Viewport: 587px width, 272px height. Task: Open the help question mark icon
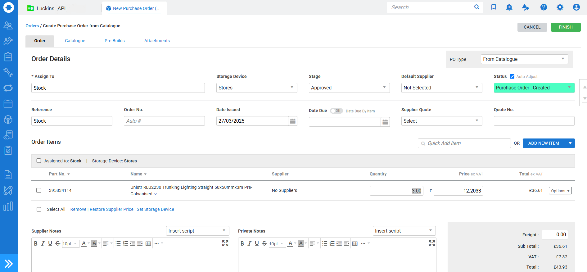point(543,7)
